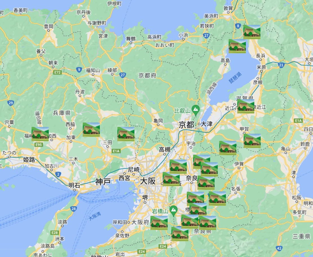Select the 泉佐野 city label

pos(122,236)
